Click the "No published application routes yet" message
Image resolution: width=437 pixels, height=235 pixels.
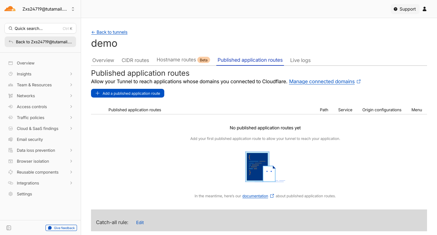pos(265,128)
